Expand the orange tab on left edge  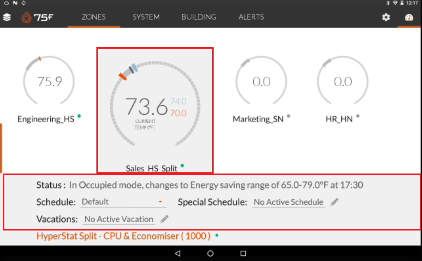[1, 147]
